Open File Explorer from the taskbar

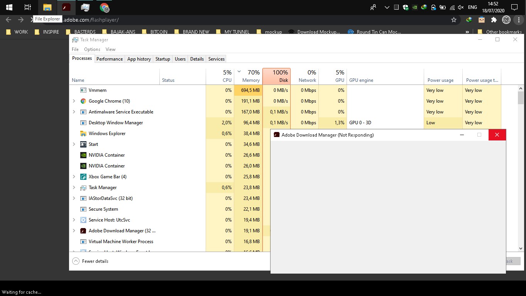(x=47, y=7)
